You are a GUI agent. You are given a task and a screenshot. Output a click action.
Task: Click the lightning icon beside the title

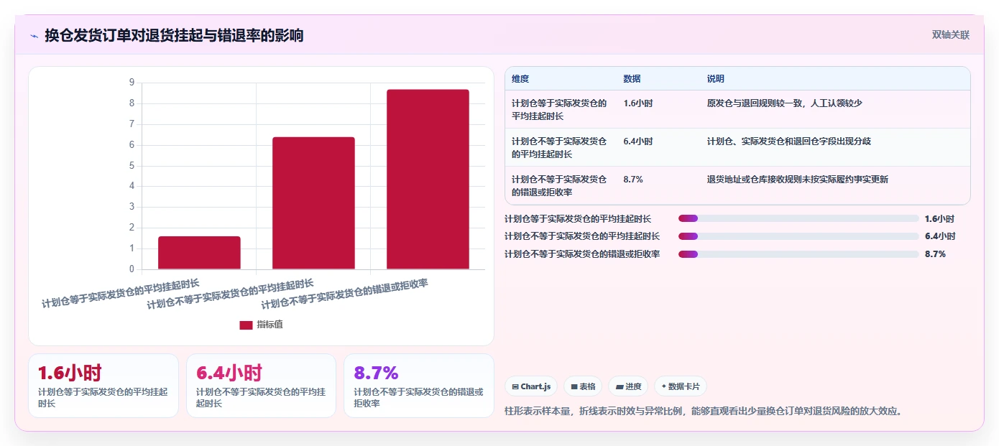(x=34, y=36)
